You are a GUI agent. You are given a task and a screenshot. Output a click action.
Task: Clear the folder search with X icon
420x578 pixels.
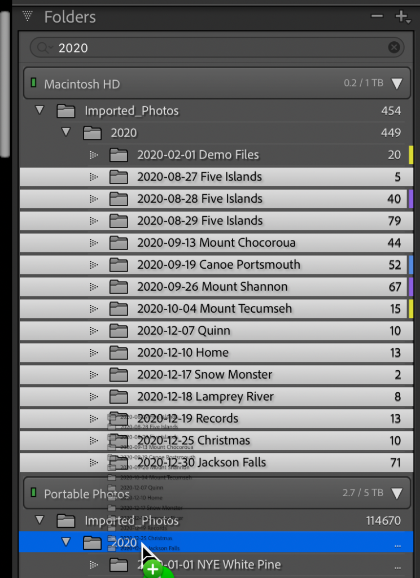tap(394, 47)
